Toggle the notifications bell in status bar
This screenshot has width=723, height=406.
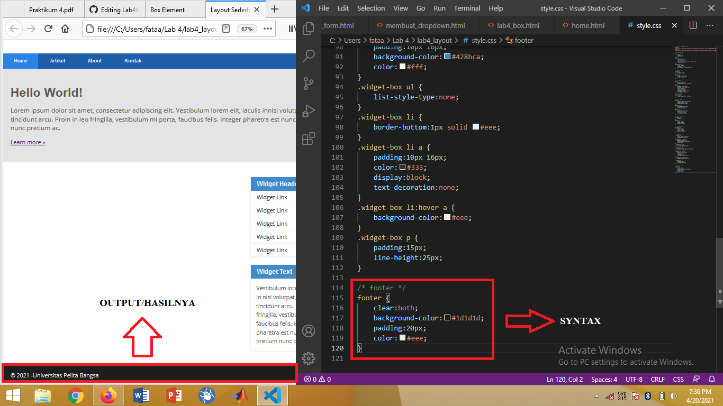[712, 379]
